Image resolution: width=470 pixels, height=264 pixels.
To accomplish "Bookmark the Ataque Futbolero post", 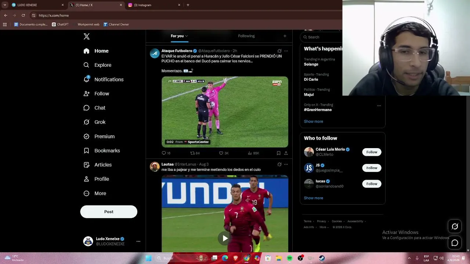I will point(278,153).
